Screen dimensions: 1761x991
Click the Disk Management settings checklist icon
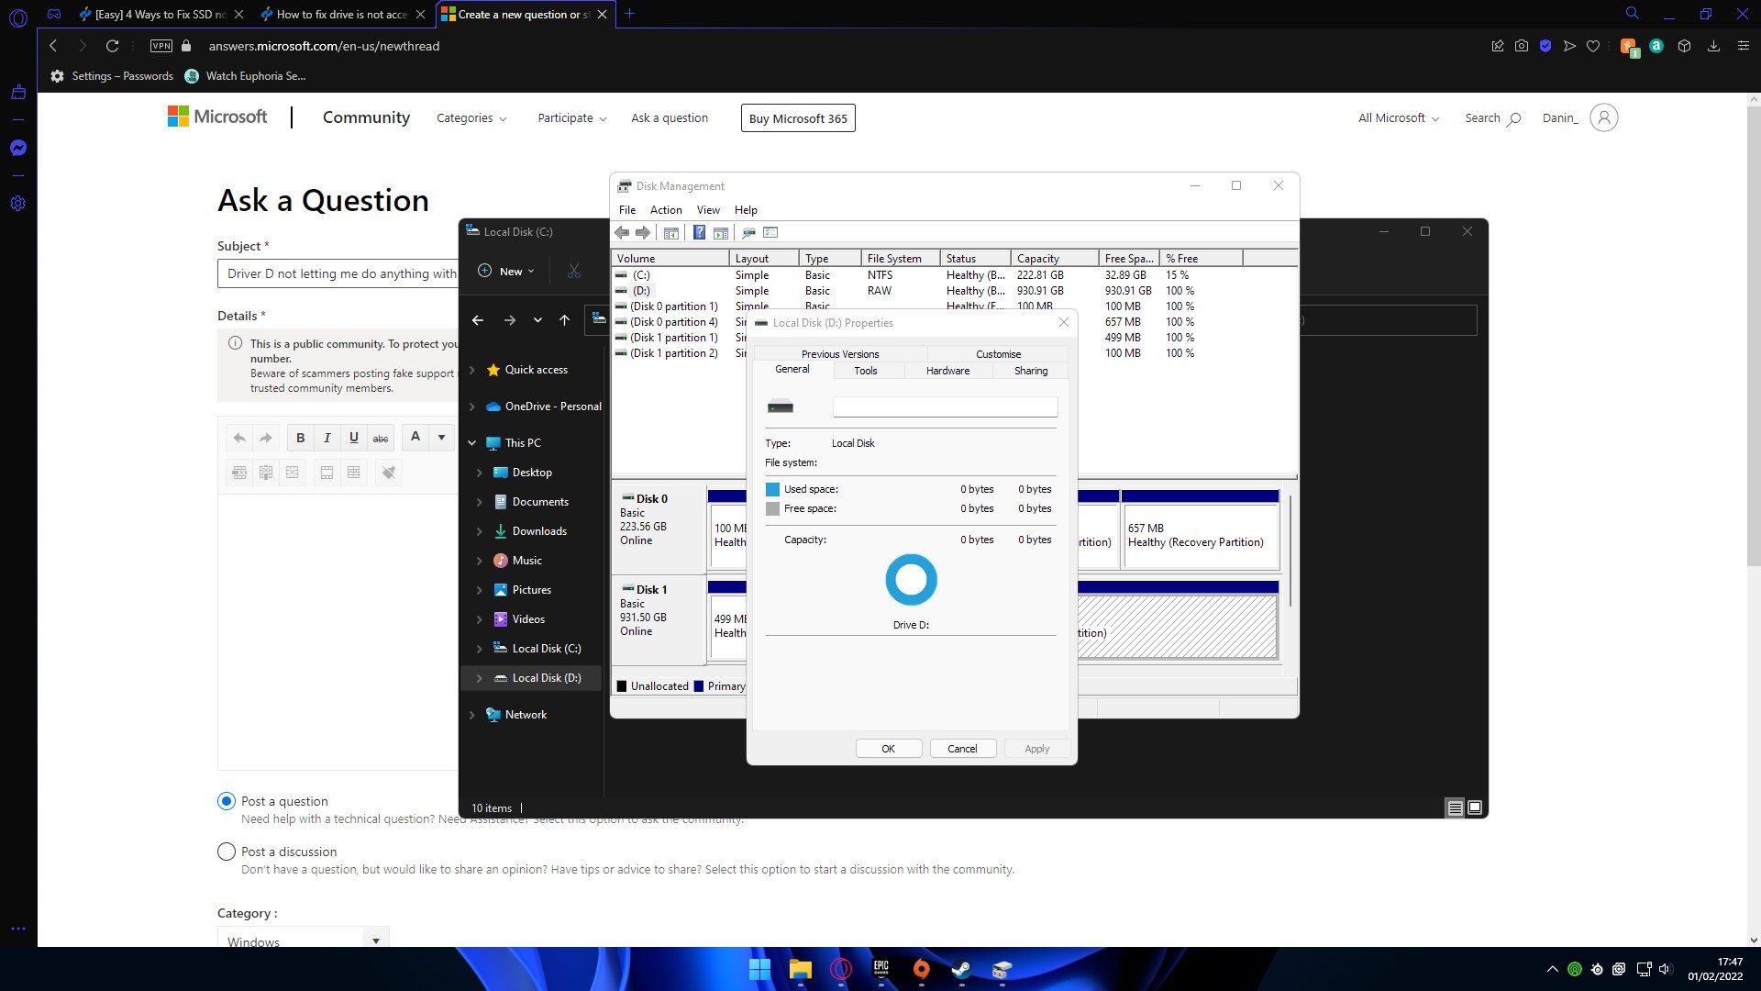770,233
